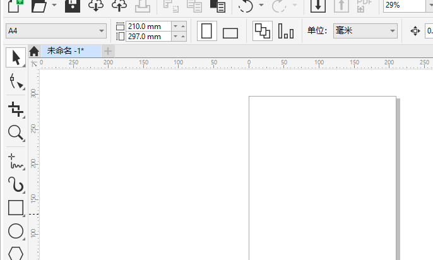Click the Export icon with up arrow
433x260 pixels.
341,6
